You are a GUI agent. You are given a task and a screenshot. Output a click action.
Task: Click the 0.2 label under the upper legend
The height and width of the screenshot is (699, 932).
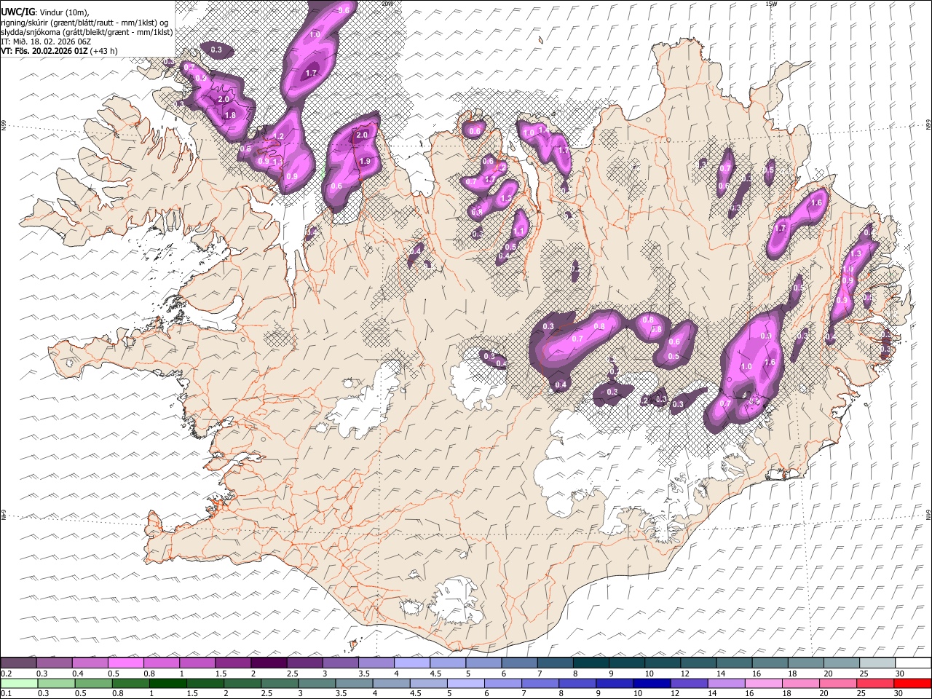[6, 674]
